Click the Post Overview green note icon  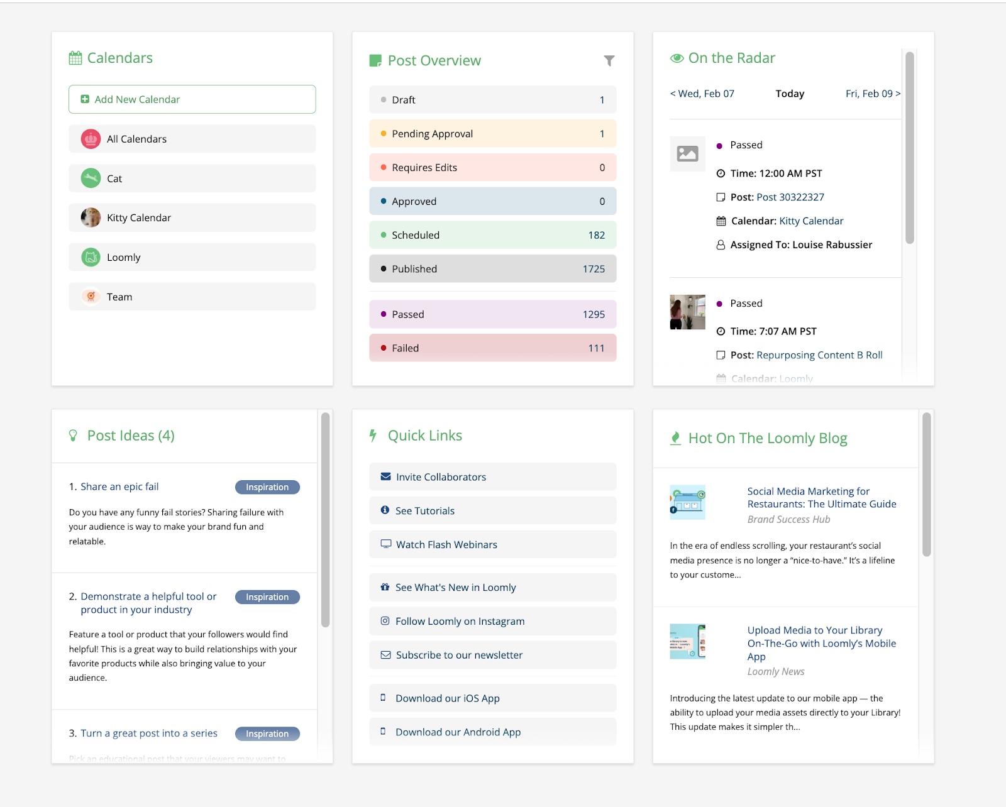[375, 61]
